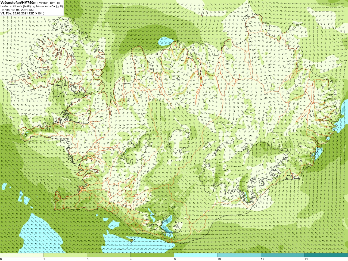
Task: Click the legend value "10"
Action: 219,259
